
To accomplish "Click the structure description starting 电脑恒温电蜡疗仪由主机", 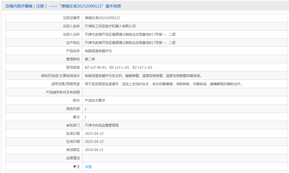I will [x=143, y=76].
